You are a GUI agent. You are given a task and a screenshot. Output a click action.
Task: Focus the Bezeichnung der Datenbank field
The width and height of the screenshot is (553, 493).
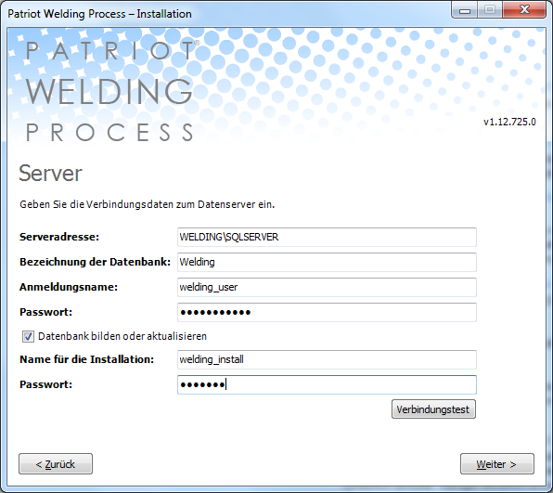coord(327,262)
